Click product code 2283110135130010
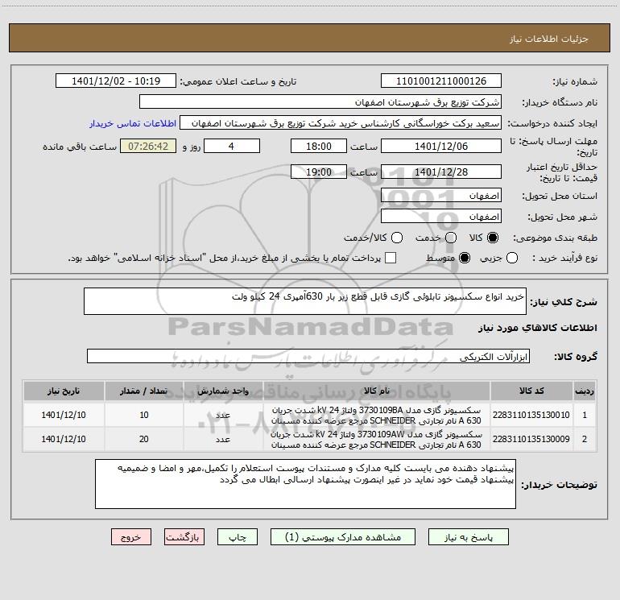620x600 pixels. (531, 415)
